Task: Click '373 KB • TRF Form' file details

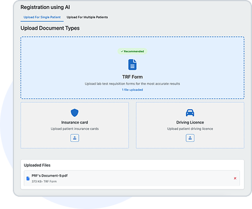Action: [x=44, y=182]
